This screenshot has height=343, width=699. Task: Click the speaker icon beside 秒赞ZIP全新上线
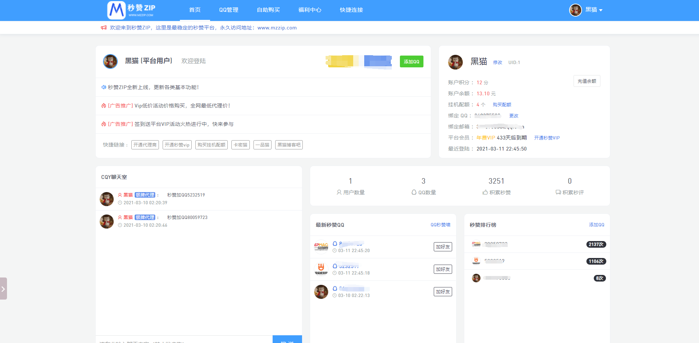104,87
